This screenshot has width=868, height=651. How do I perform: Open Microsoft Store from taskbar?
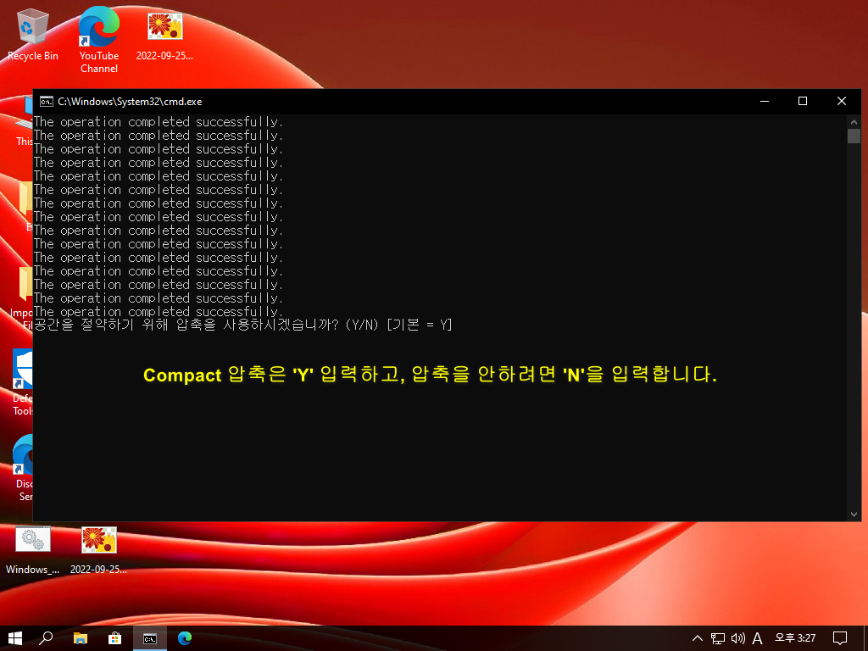click(x=114, y=638)
